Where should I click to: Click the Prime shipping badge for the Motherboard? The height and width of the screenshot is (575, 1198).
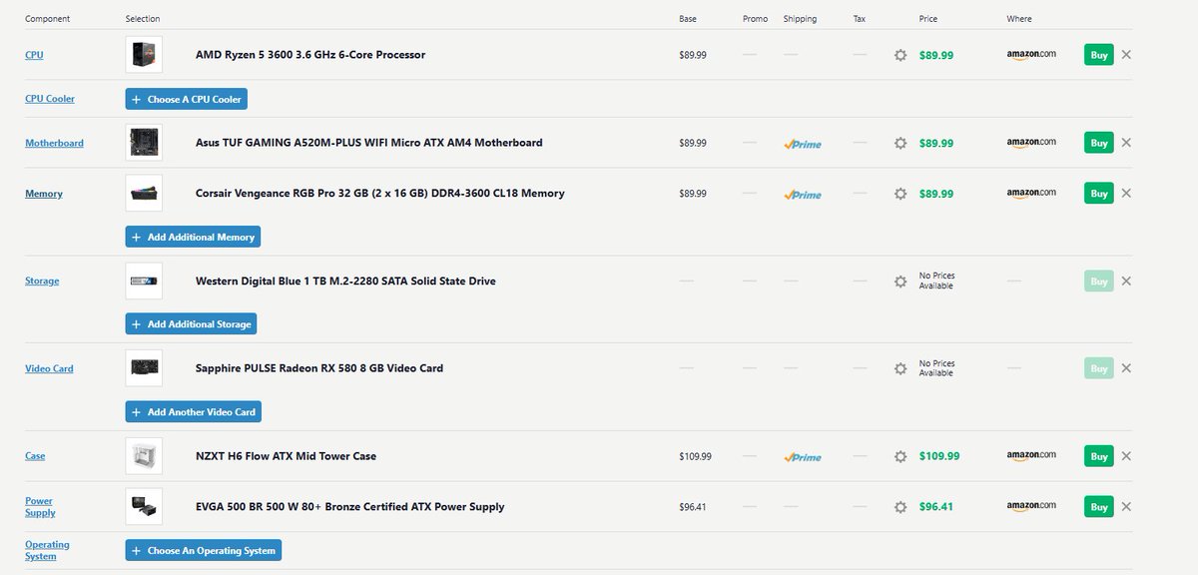[x=803, y=144]
